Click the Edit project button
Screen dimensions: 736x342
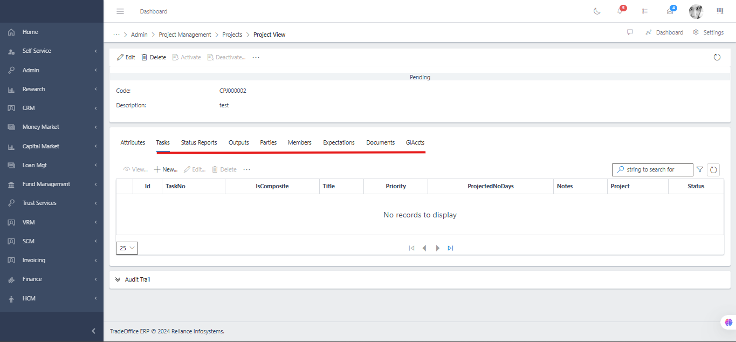coord(126,57)
